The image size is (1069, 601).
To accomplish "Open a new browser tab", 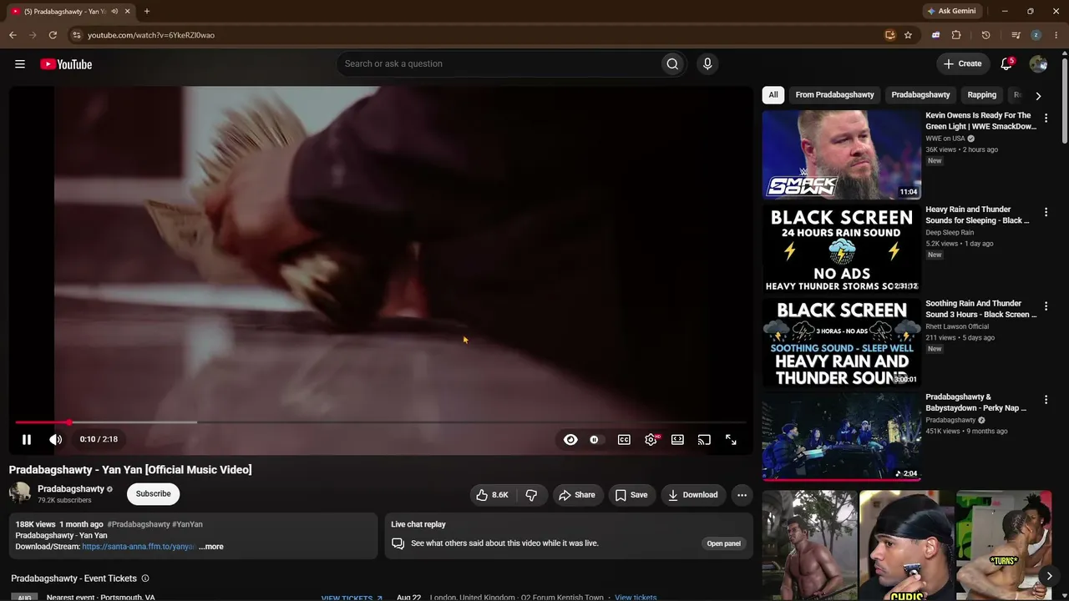I will click(147, 12).
